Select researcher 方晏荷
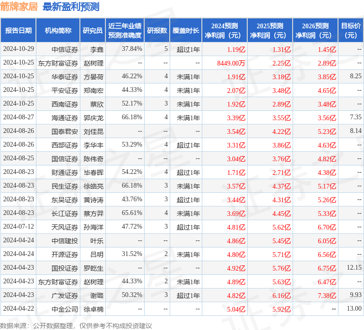The height and width of the screenshot is (330, 364). coord(94,77)
